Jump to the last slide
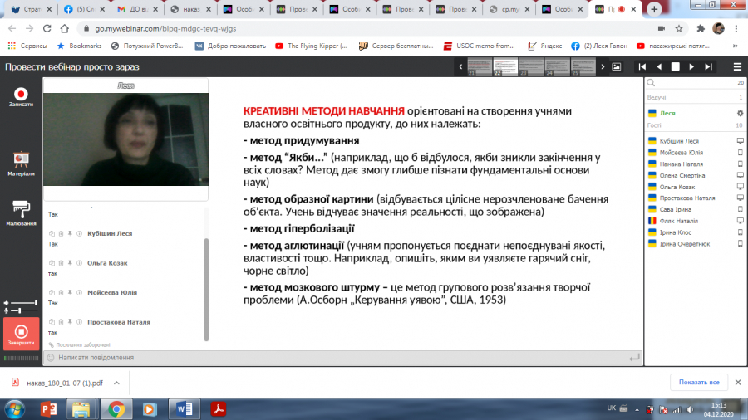748x420 pixels. click(708, 66)
